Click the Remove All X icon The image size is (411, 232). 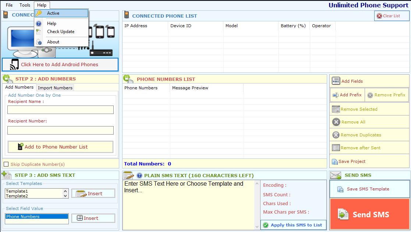[336, 122]
